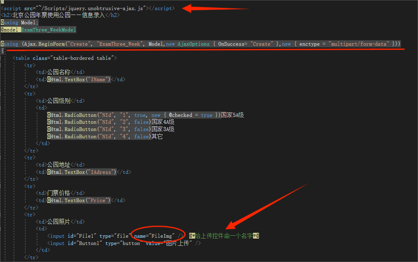This screenshot has height=262, width=418.
Task: Click the @Html.TextBox("Price") expression
Action: 79,201
